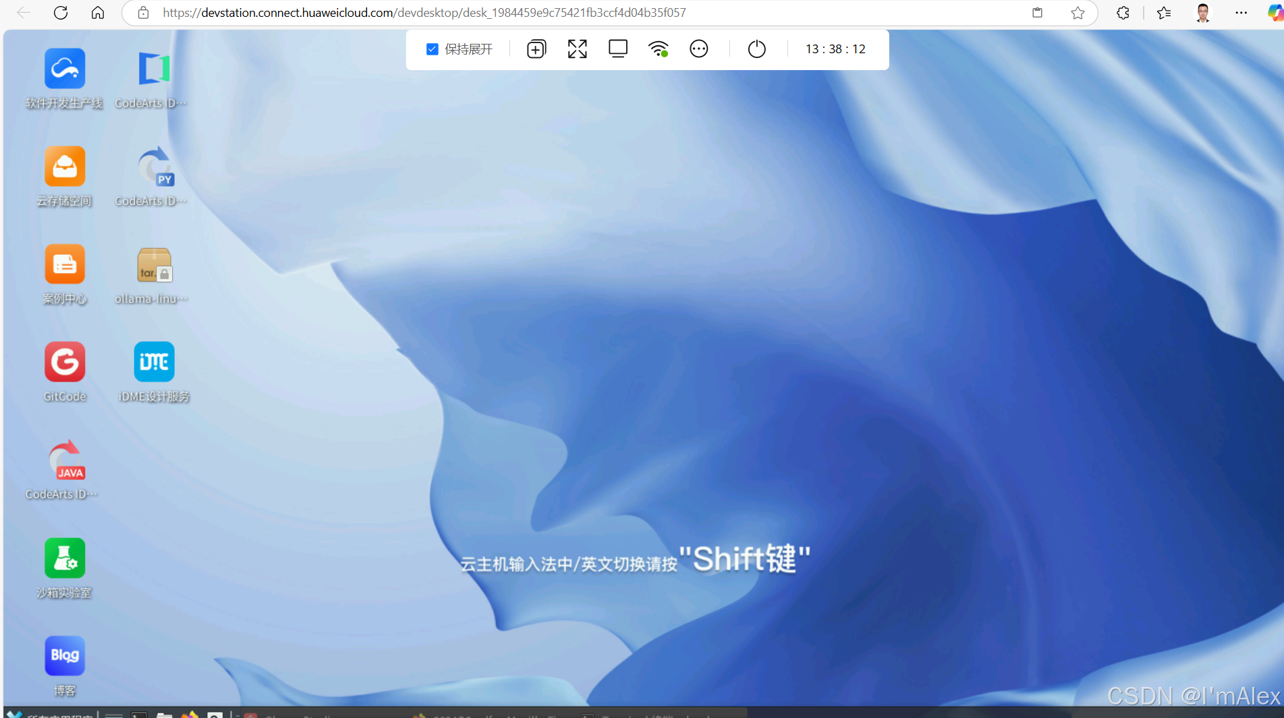Open the more options menu on floating toolbar
Viewport: 1284px width, 718px height.
pos(699,49)
